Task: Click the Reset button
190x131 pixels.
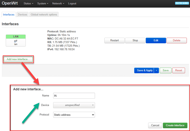Action: 179,70
